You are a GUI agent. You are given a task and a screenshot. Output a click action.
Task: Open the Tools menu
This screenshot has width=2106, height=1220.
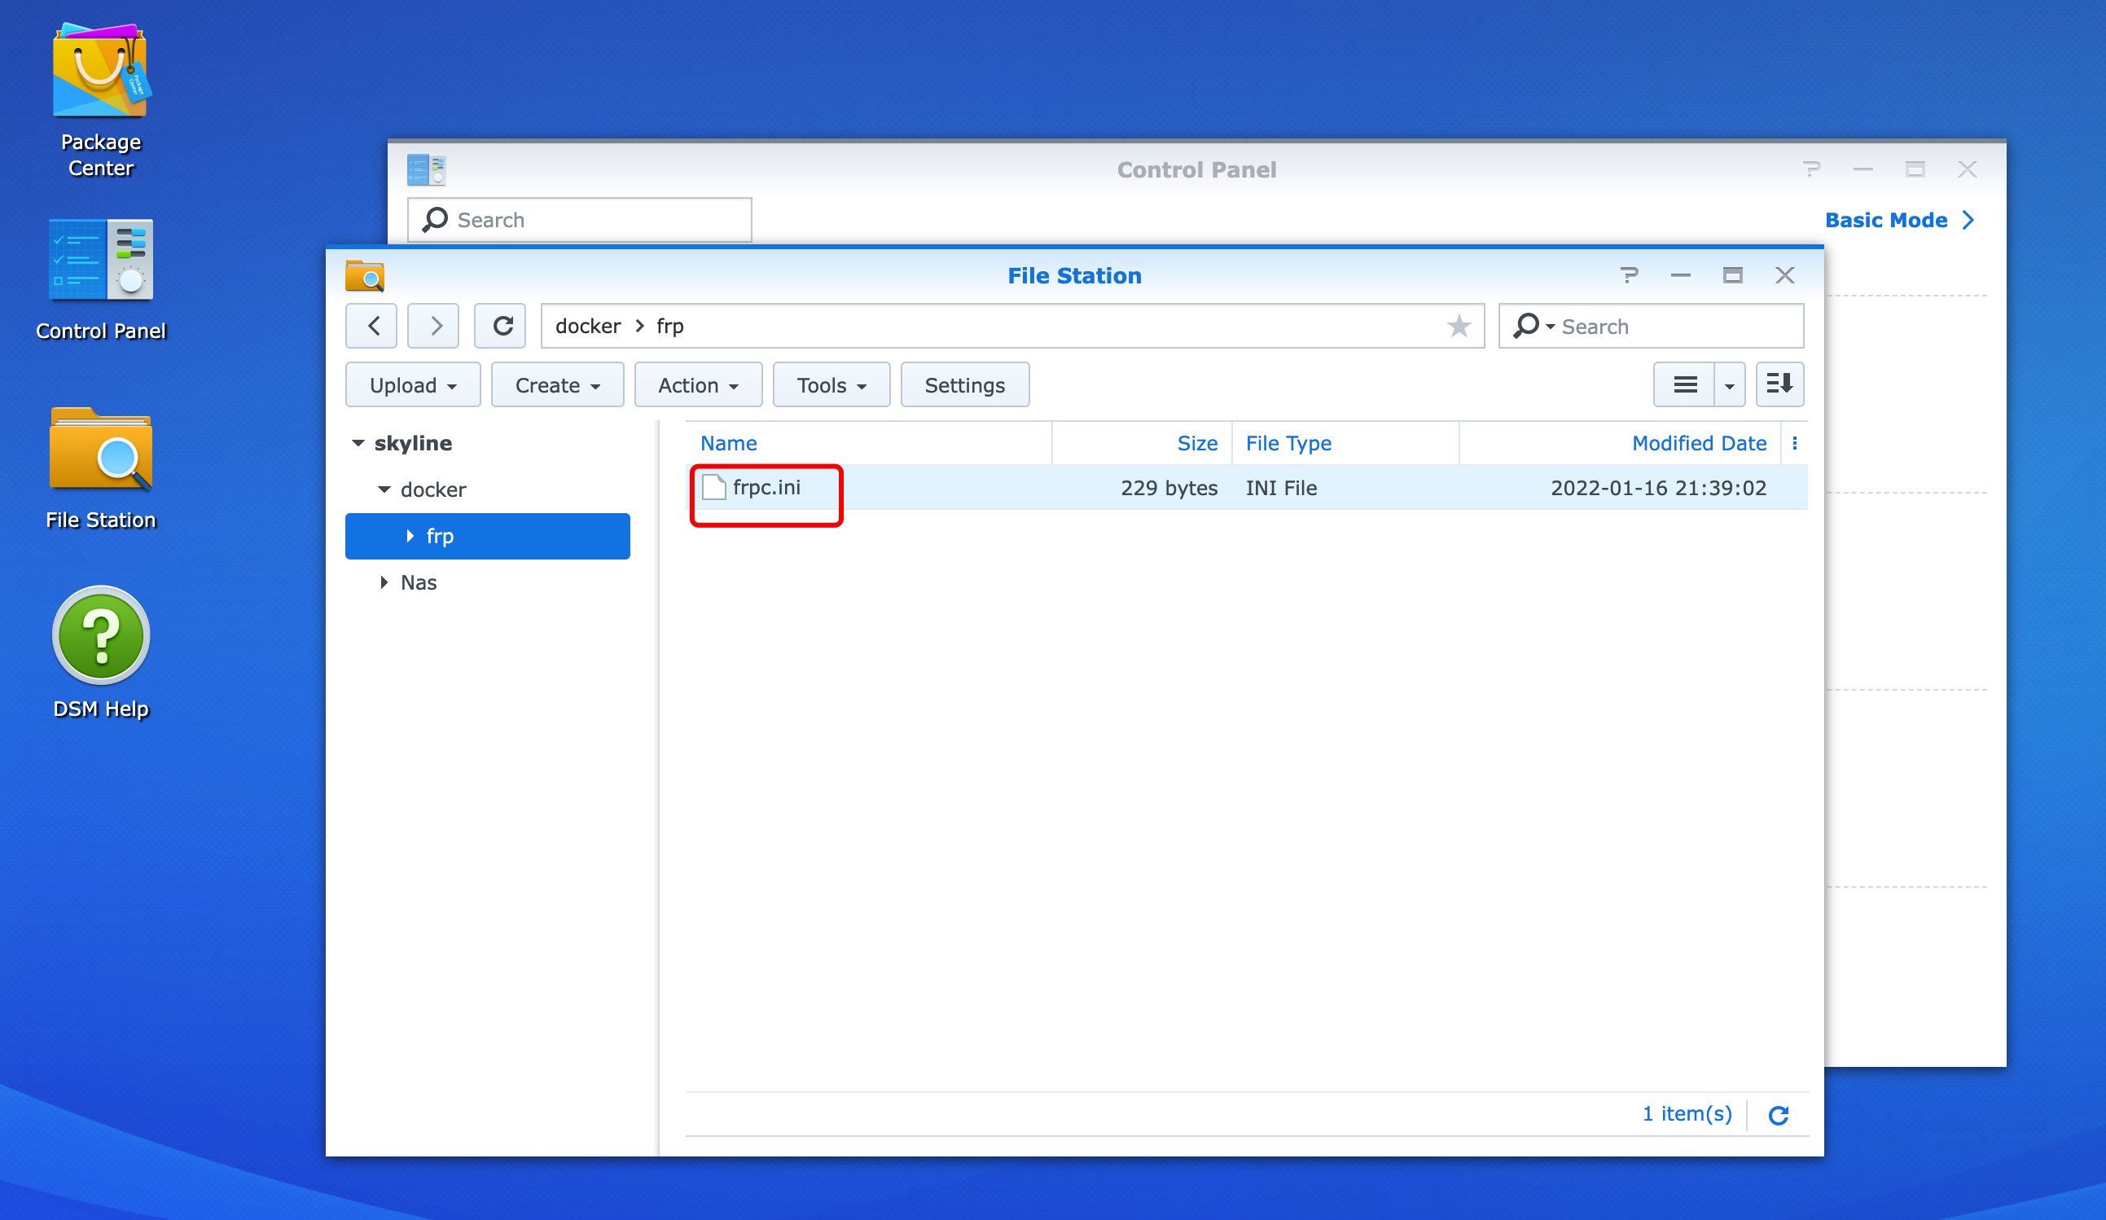[830, 385]
